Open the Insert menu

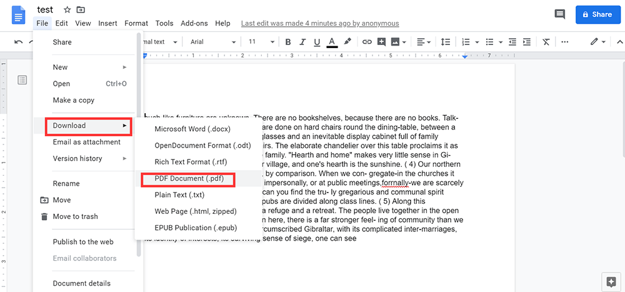point(107,24)
